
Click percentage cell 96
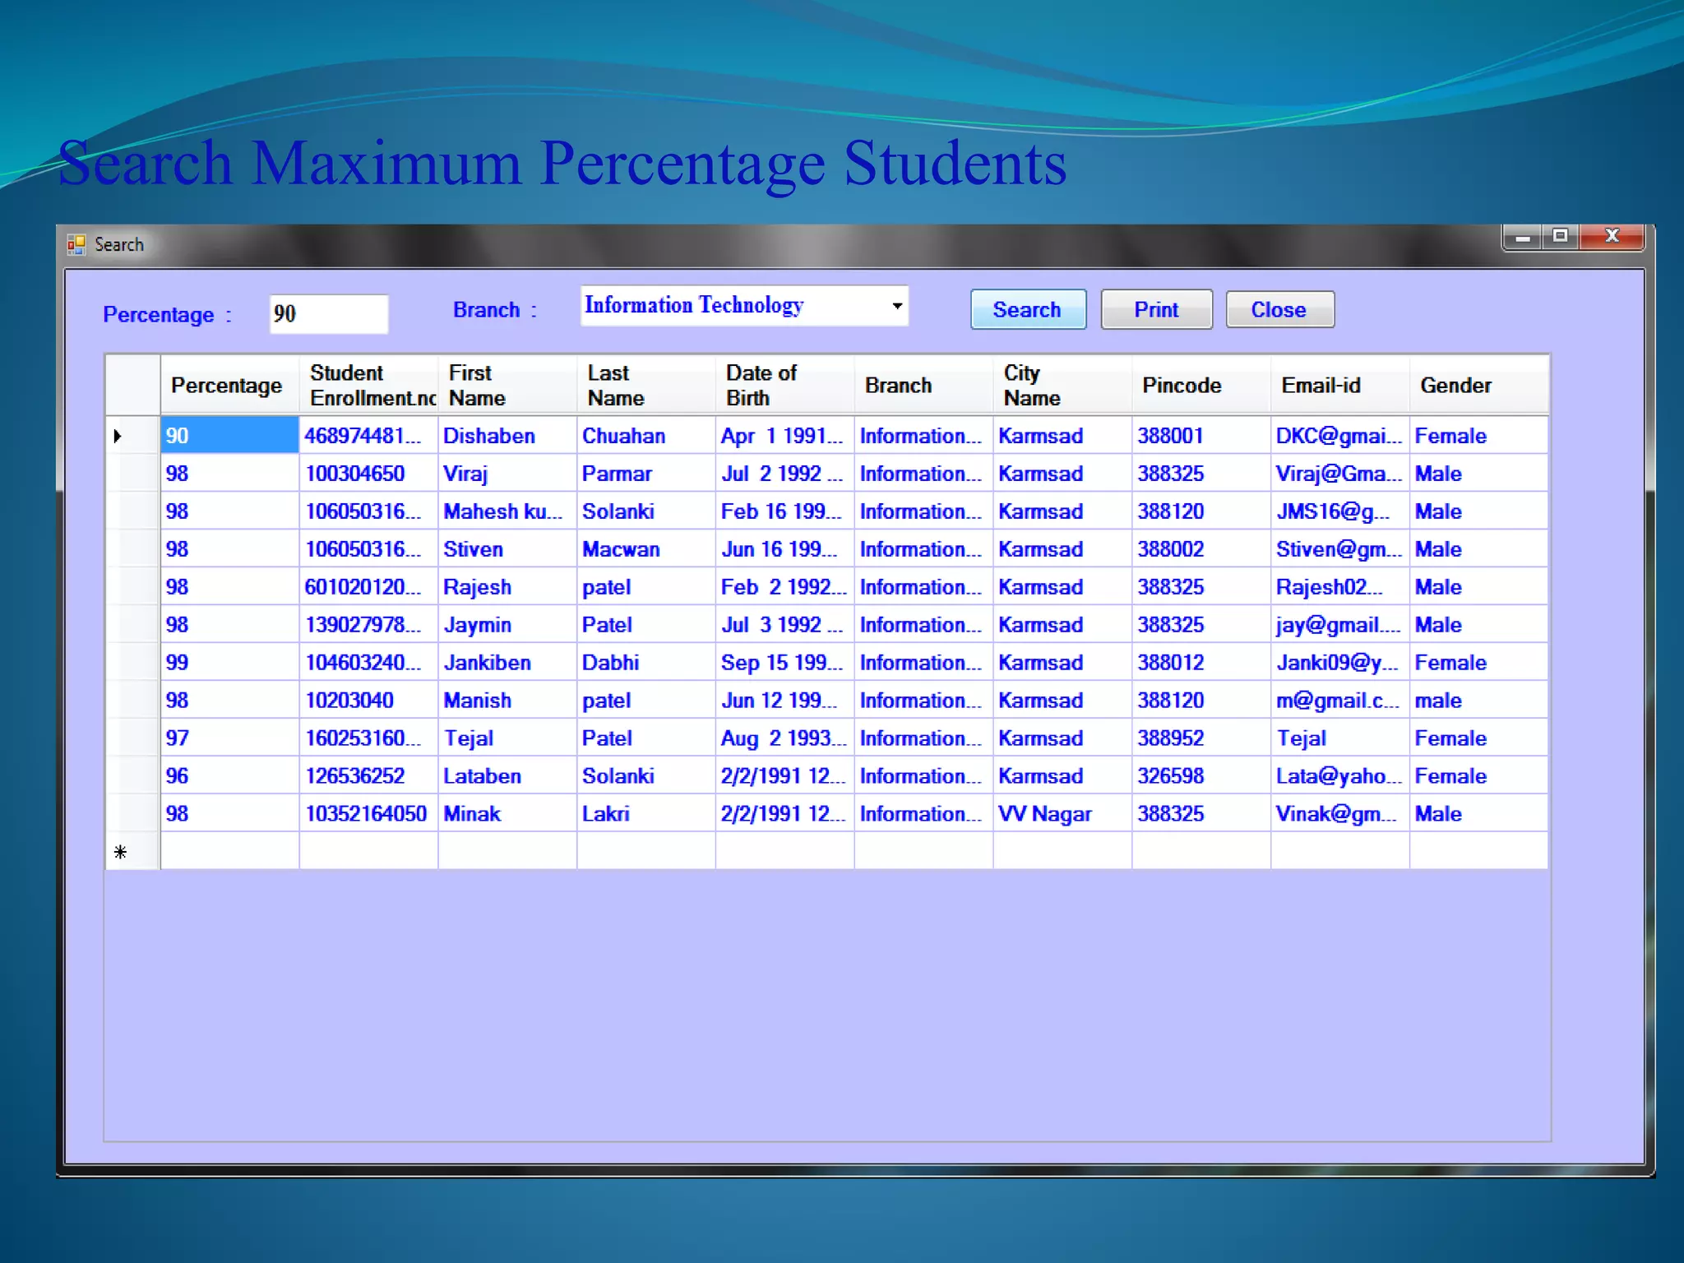click(x=229, y=776)
